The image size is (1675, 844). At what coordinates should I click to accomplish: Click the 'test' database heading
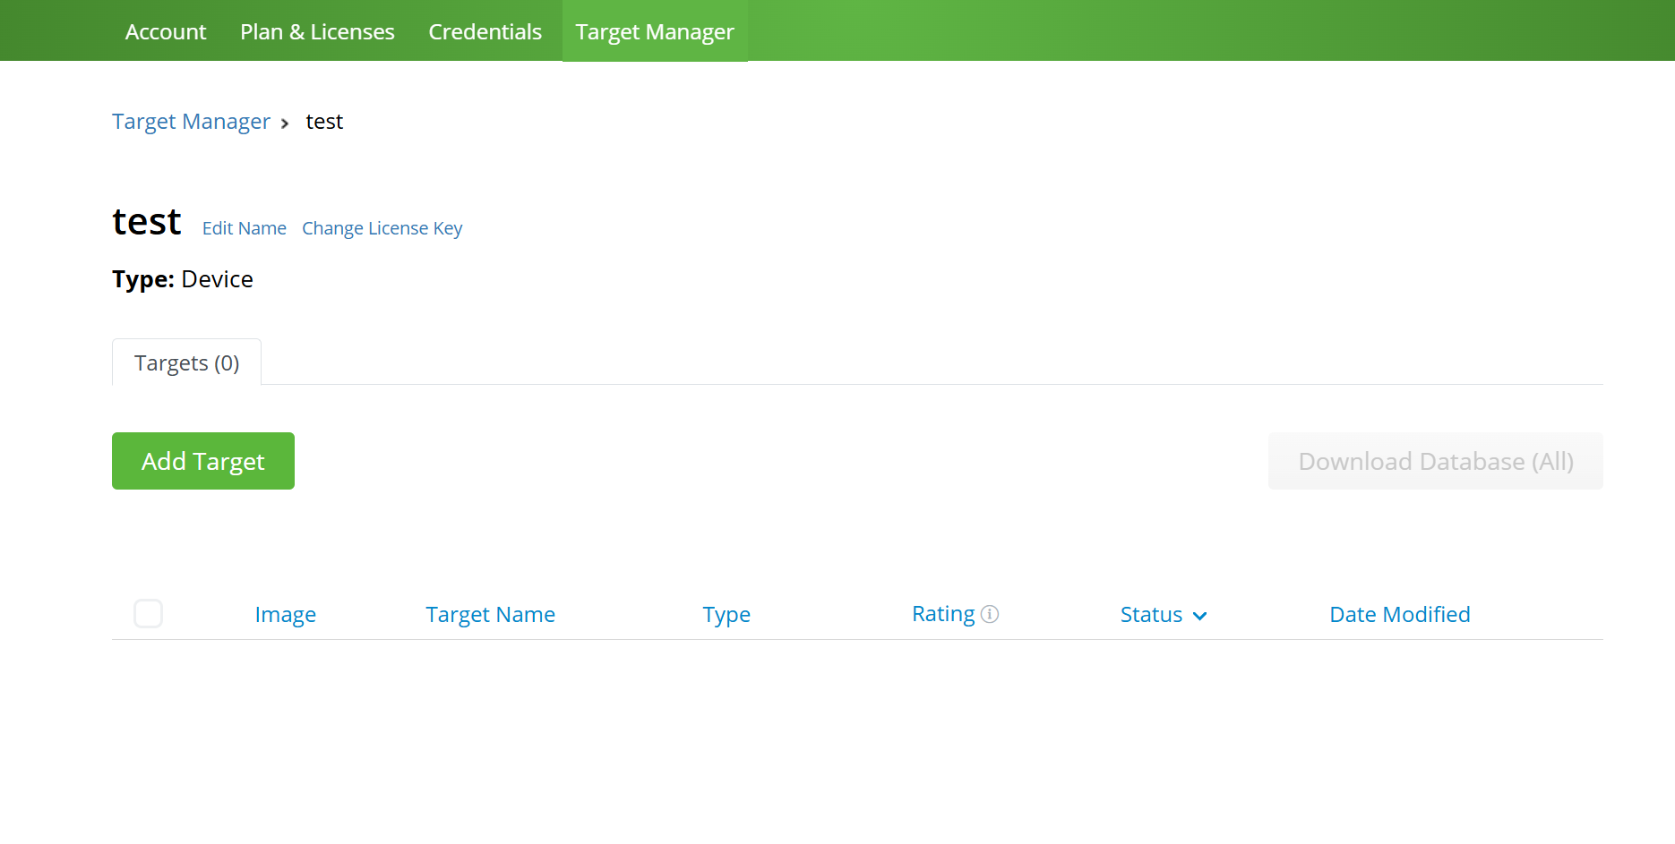tap(147, 222)
